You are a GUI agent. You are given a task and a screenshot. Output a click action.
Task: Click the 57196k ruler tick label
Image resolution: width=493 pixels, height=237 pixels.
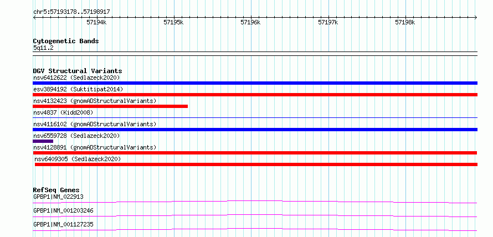tap(250, 22)
